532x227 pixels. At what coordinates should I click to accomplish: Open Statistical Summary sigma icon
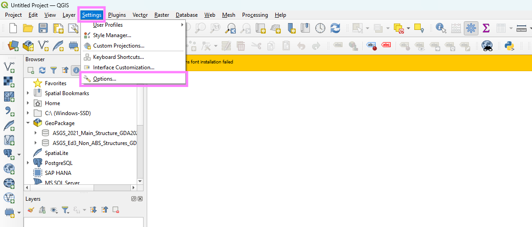pyautogui.click(x=486, y=28)
